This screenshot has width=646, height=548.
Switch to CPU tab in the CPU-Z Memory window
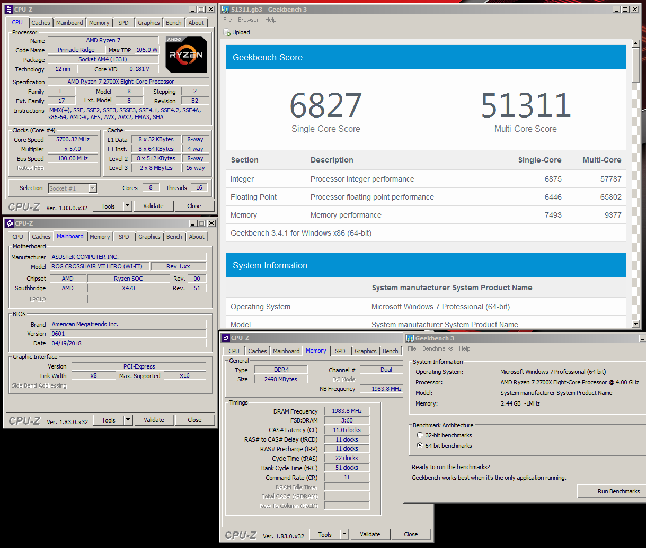234,351
